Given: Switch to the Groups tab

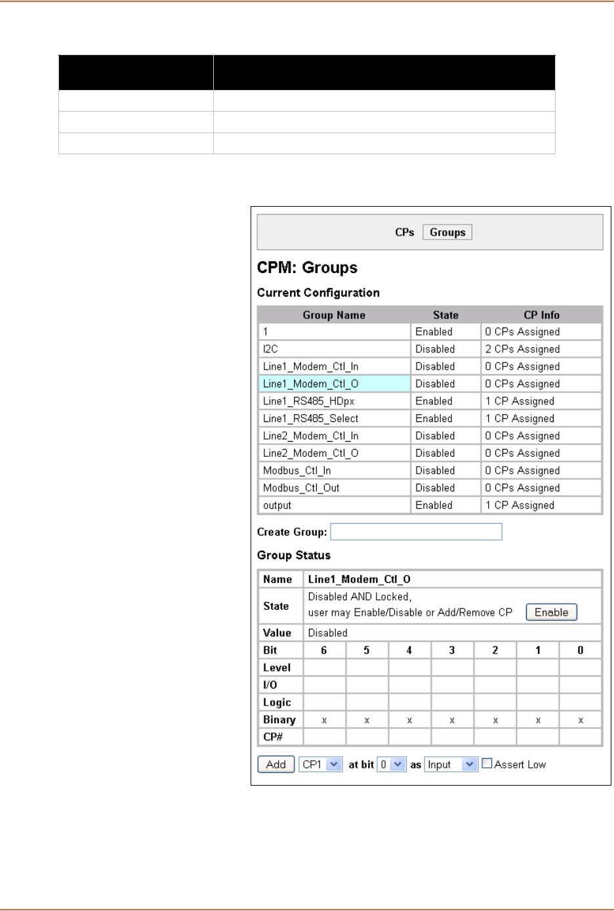Looking at the screenshot, I should click(447, 232).
